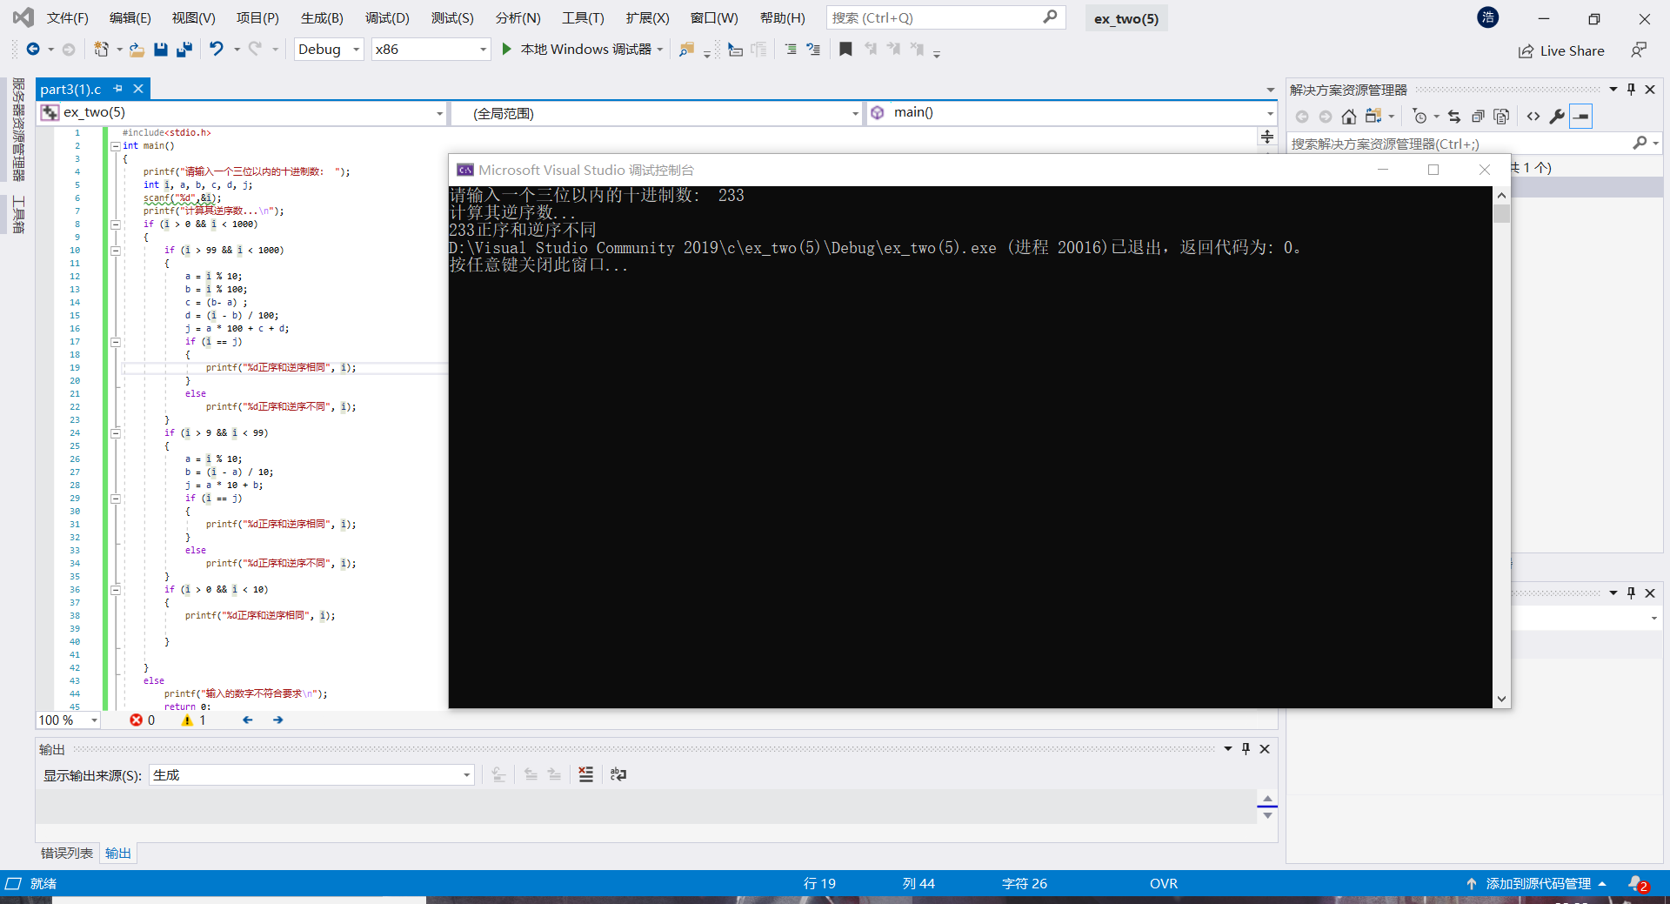Click the Pending Changes Filter icon
The width and height of the screenshot is (1670, 904).
click(x=1420, y=117)
